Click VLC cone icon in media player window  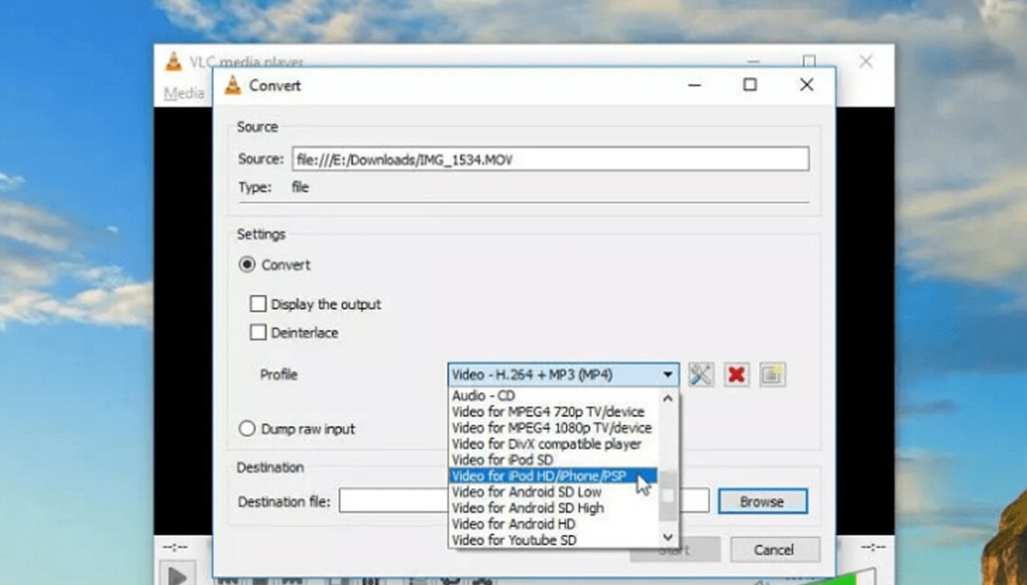(173, 62)
